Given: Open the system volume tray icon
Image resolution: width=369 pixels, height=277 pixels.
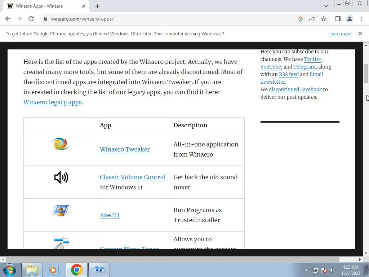Looking at the screenshot, I should 333,270.
